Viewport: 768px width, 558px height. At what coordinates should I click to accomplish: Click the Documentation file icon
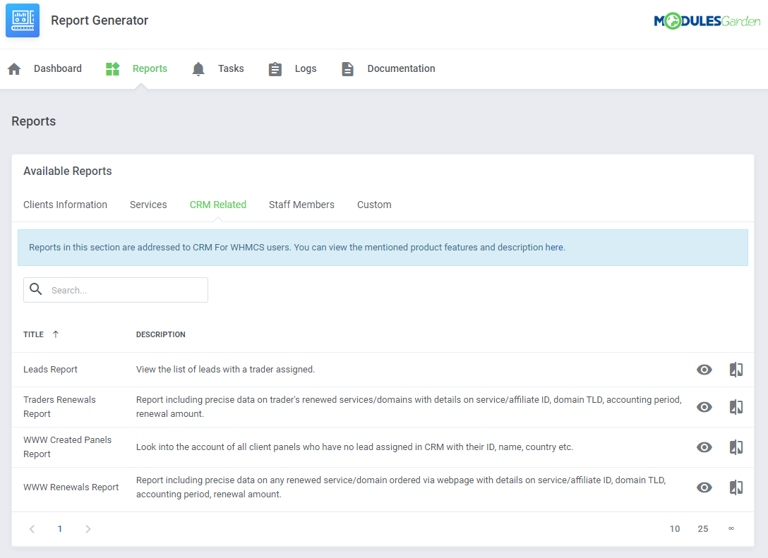pos(348,69)
